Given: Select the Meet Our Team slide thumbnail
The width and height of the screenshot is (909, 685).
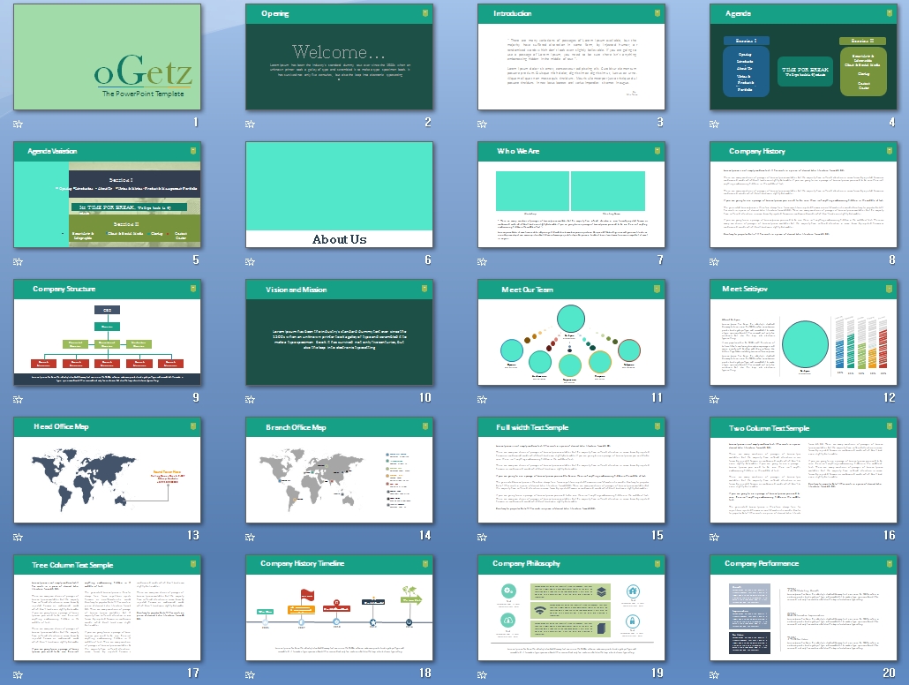Looking at the screenshot, I should (571, 333).
